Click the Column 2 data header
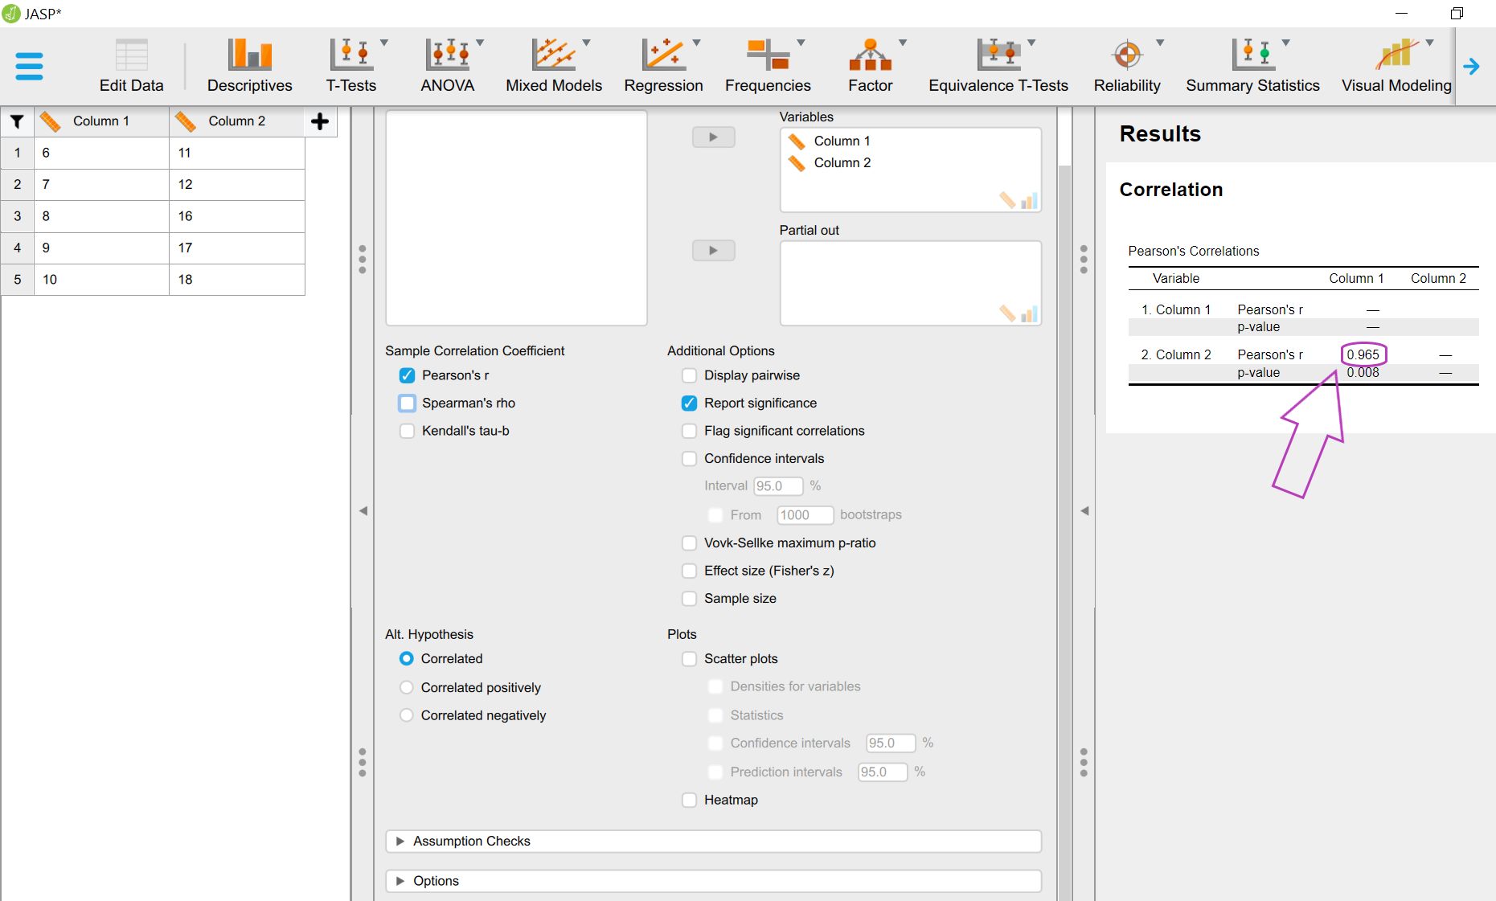 237,121
